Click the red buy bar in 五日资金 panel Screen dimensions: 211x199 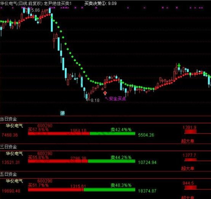pyautogui.click(x=56, y=190)
